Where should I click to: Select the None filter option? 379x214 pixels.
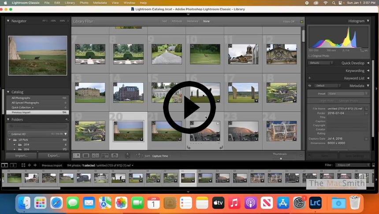pyautogui.click(x=206, y=21)
